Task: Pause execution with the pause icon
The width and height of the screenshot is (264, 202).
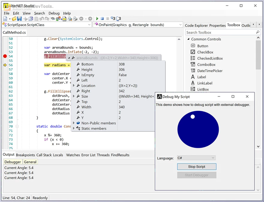Action: 108,19
